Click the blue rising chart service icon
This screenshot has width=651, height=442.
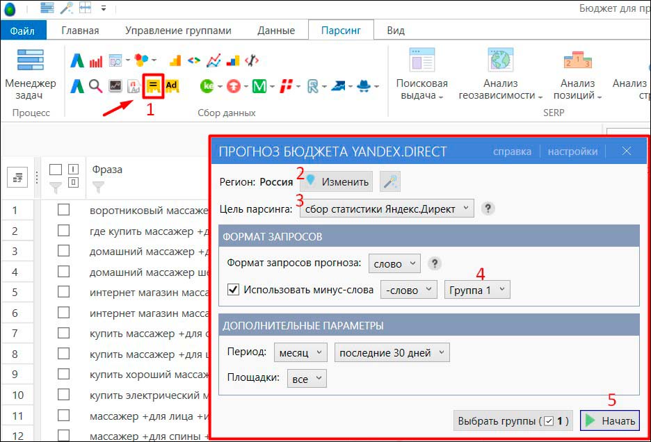pyautogui.click(x=339, y=86)
